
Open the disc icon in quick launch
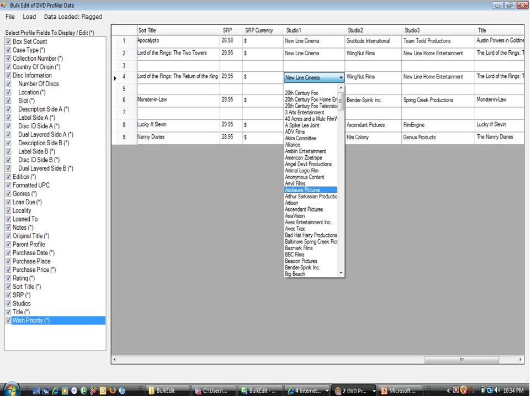[74, 390]
